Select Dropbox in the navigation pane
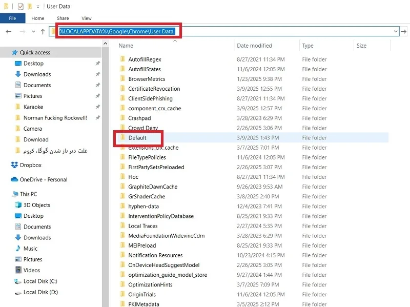The height and width of the screenshot is (307, 410). coord(31,165)
